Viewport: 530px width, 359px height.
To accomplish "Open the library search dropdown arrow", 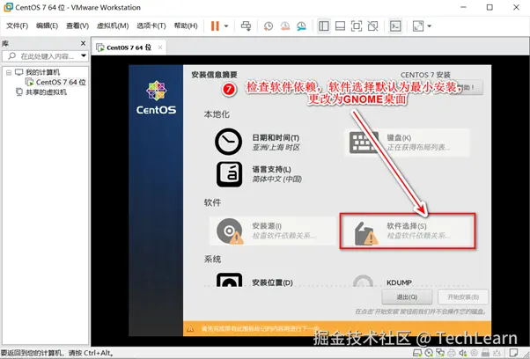I will (84, 55).
